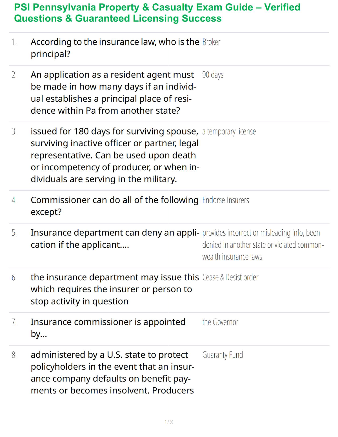338x437 pixels.
Task: Click the answer about incorrect or misleading info
Action: pos(263,245)
